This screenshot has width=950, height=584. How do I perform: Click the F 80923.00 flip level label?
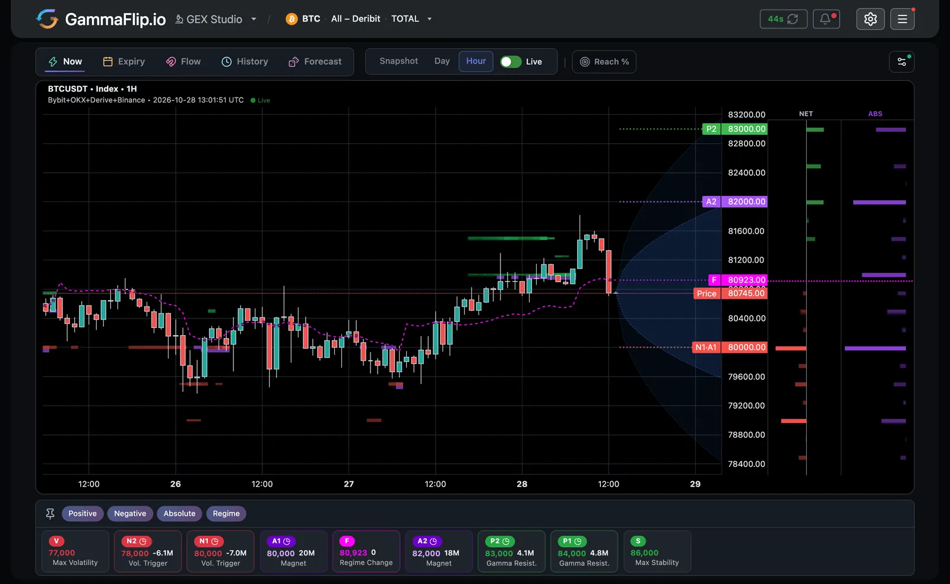point(738,280)
